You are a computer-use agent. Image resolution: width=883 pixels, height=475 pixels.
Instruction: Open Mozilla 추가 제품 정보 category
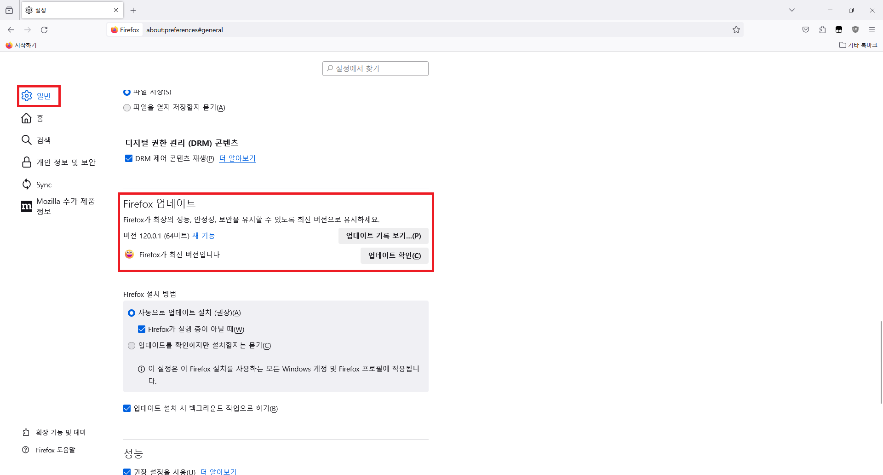click(x=58, y=206)
